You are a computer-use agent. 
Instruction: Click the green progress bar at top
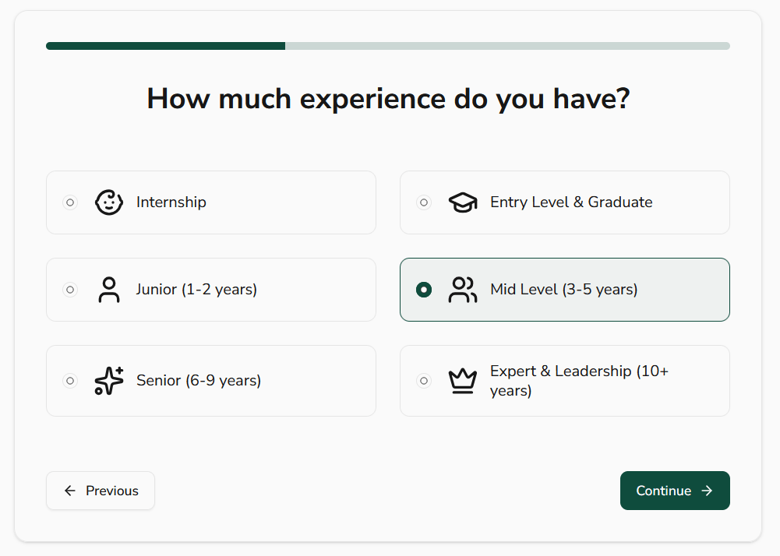coord(165,46)
